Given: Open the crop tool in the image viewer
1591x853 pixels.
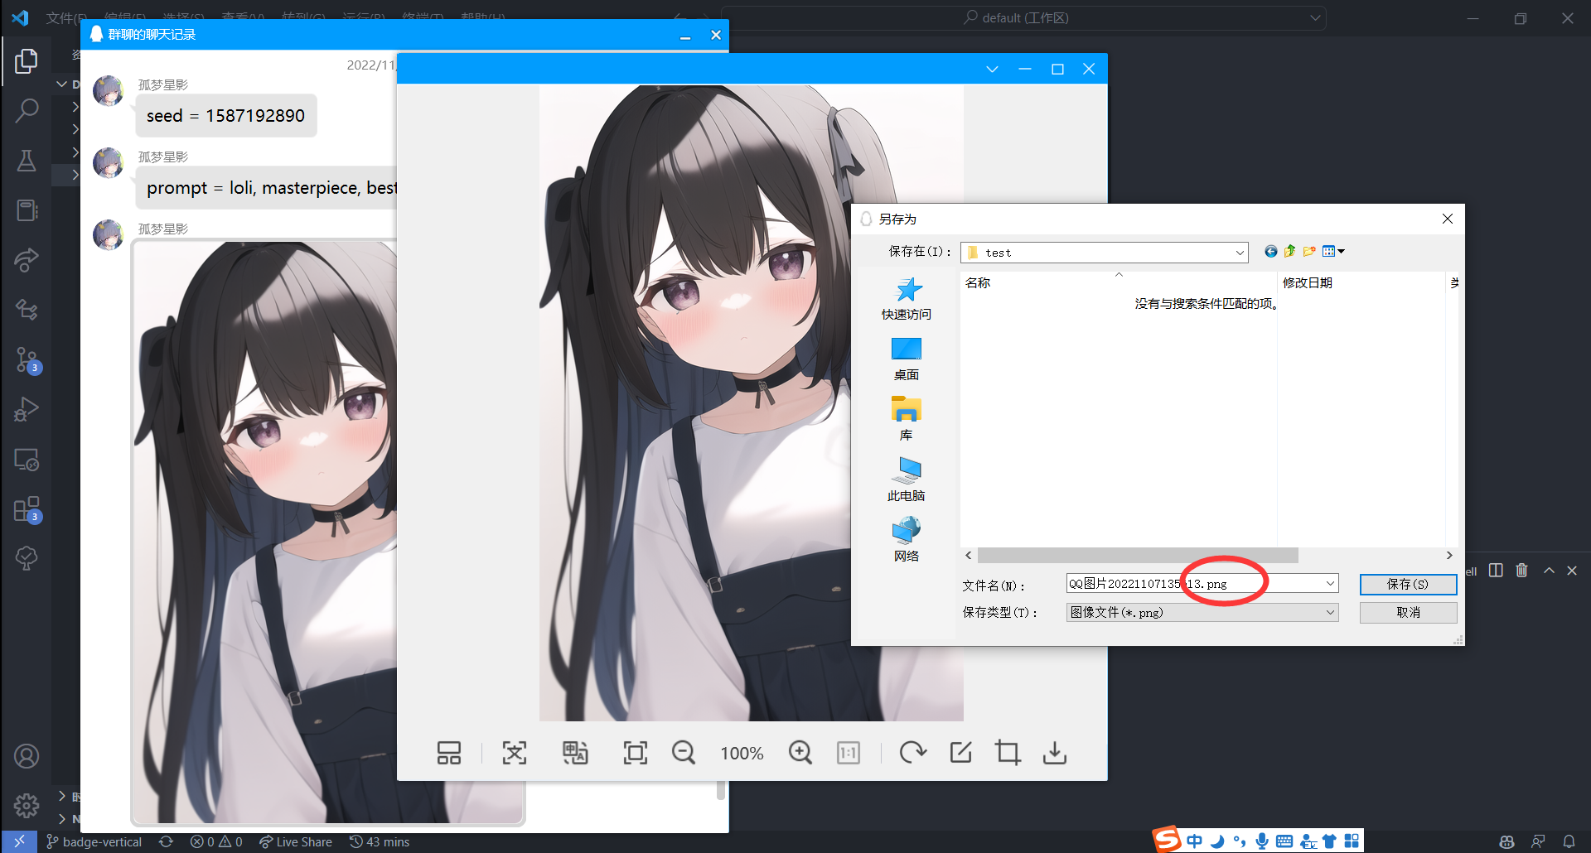Looking at the screenshot, I should pos(1007,752).
